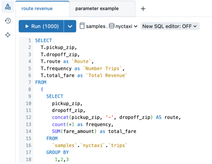Click the inner SELECT on line 9
This screenshot has height=164, width=212.
point(55,96)
